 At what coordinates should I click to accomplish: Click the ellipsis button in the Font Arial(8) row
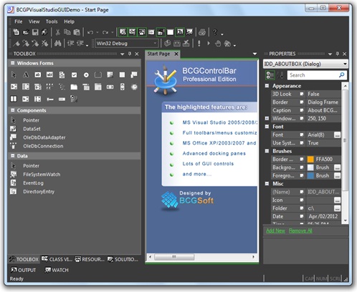(337, 135)
